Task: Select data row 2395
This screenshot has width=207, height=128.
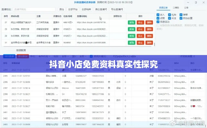Action: [104, 76]
